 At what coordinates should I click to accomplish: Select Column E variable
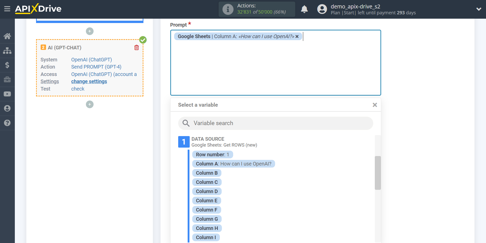(x=207, y=201)
